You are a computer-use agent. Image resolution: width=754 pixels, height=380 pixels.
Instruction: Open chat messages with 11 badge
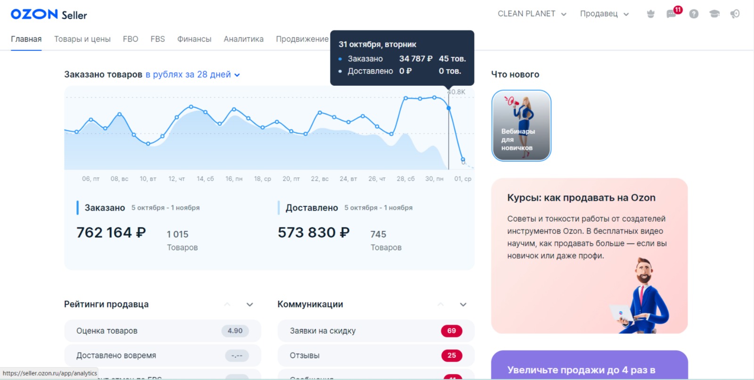coord(672,14)
